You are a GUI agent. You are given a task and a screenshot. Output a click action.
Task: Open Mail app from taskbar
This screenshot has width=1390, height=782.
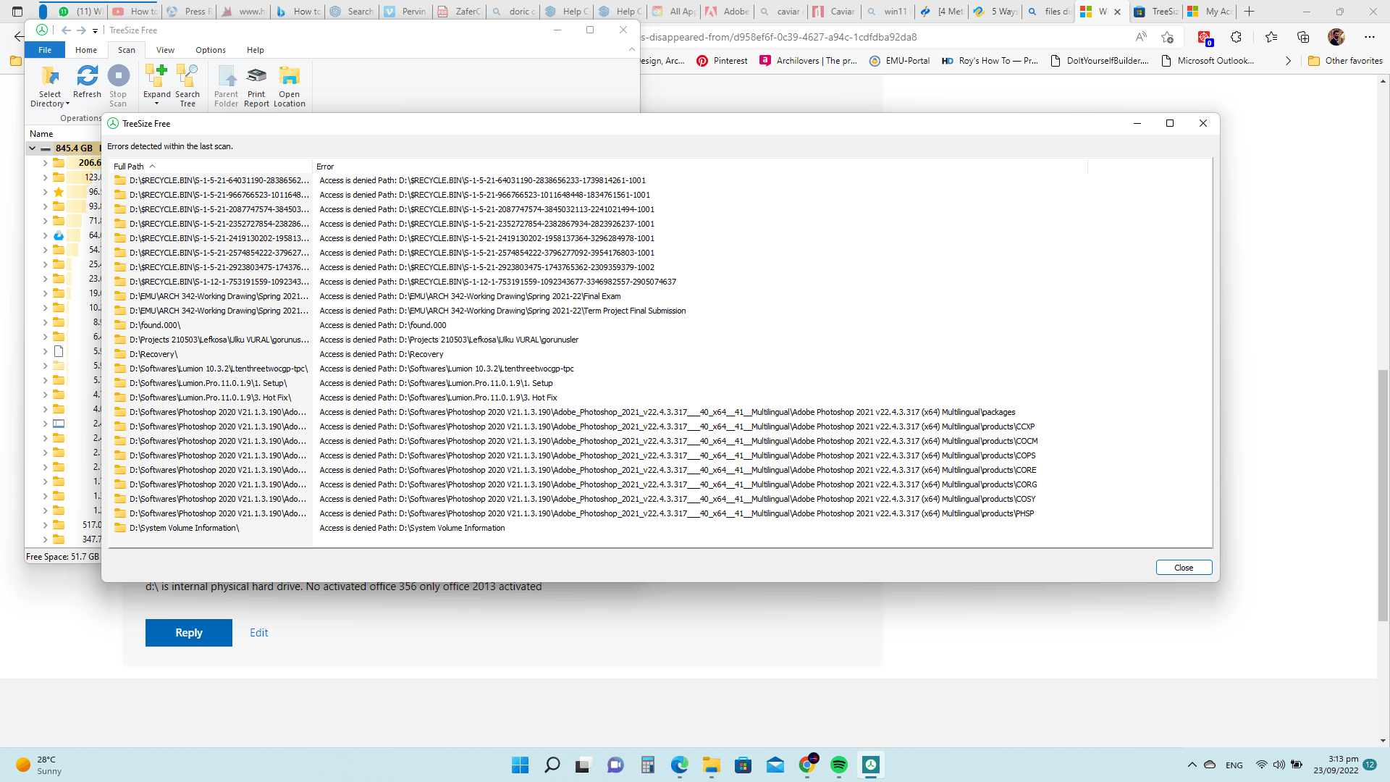775,765
